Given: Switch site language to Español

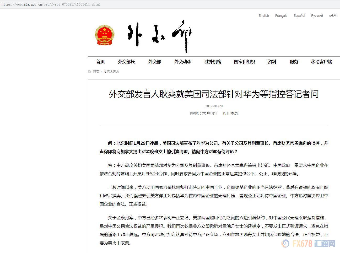Looking at the screenshot, I should coord(299,16).
